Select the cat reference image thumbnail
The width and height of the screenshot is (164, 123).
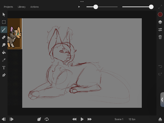[x=15, y=34]
